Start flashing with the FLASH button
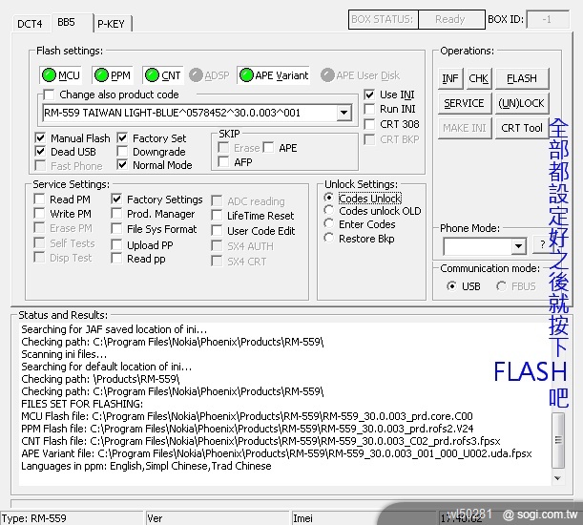583x525 pixels. (x=521, y=78)
